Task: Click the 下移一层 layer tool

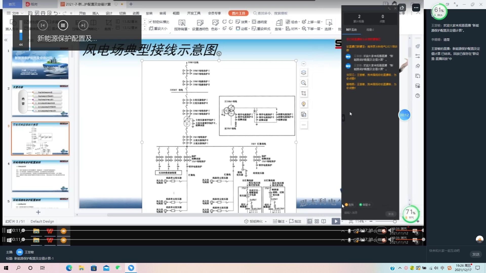Action: pos(312,29)
